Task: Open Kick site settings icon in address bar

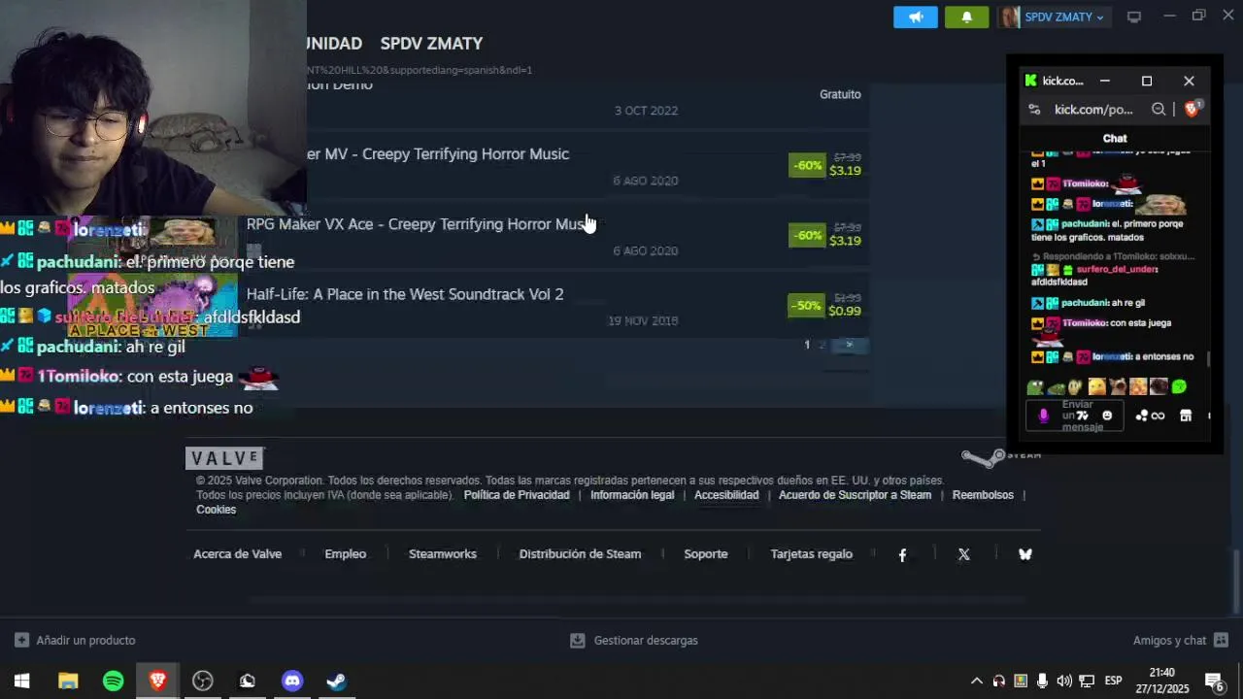Action: (1034, 110)
